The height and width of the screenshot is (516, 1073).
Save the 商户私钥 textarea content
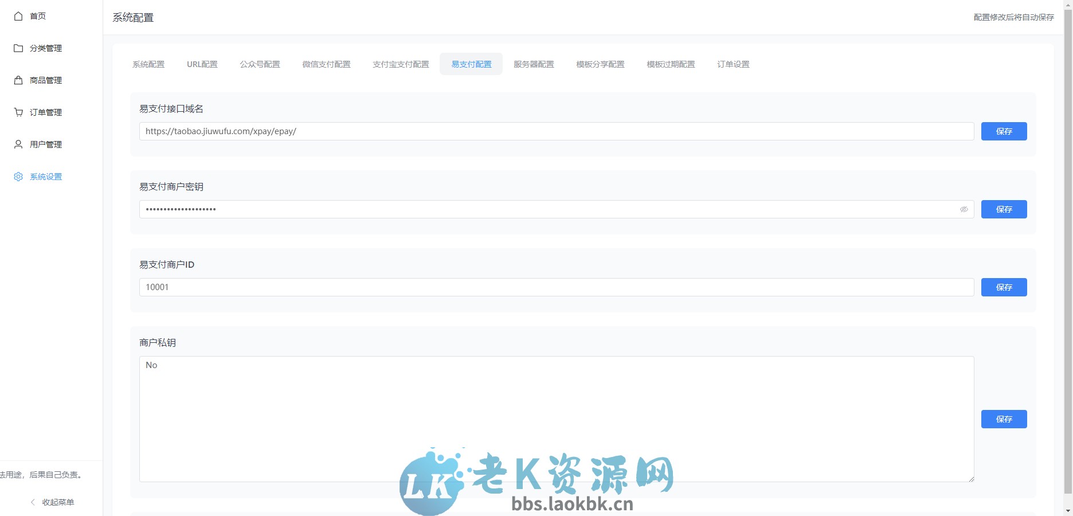pos(1004,419)
